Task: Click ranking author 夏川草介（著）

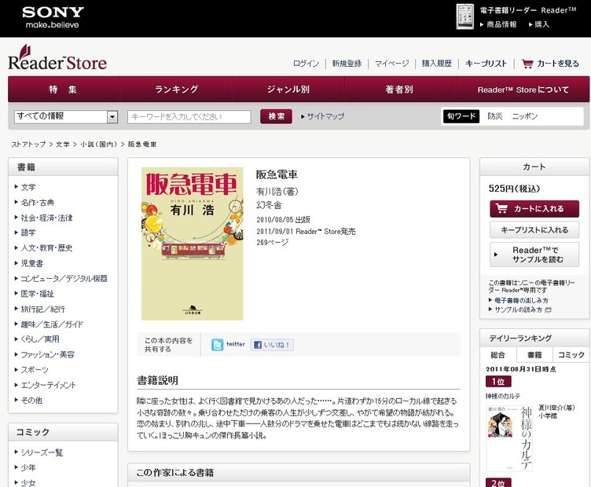Action: click(x=556, y=408)
